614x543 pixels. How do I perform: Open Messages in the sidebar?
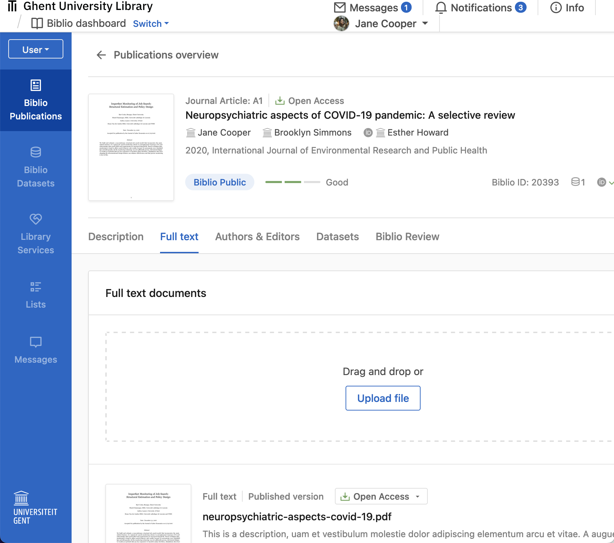point(36,350)
